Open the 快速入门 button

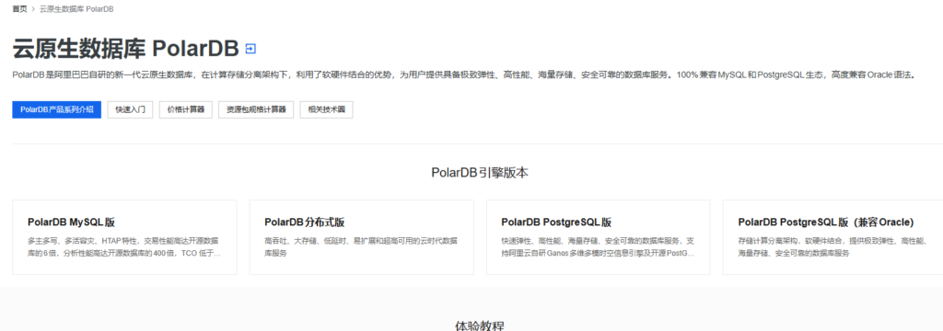130,110
